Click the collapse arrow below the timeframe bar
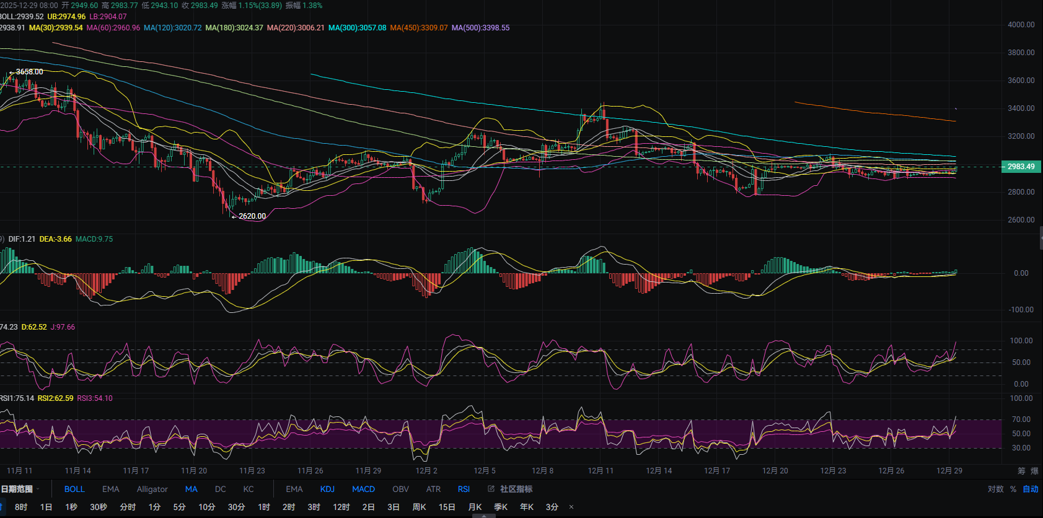Screen dimensions: 1043x518 point(484,516)
